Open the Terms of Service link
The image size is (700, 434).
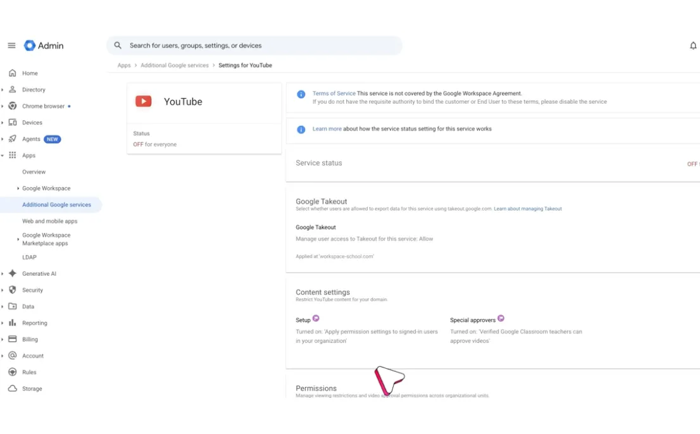334,93
